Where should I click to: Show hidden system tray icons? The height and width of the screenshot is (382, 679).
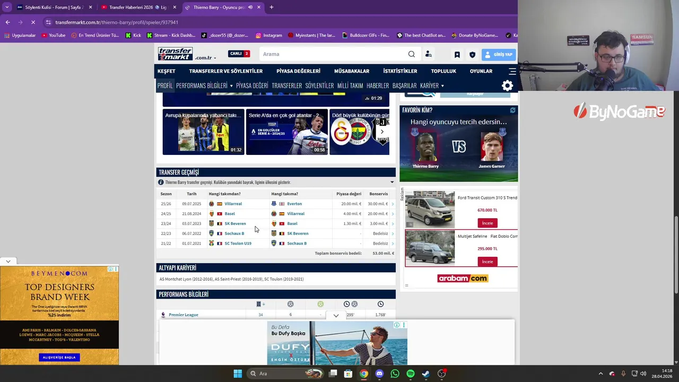[x=600, y=374]
